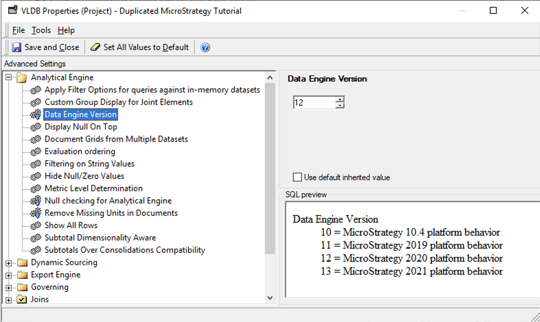Open the blue help question mark icon
The image size is (540, 322).
[x=205, y=47]
